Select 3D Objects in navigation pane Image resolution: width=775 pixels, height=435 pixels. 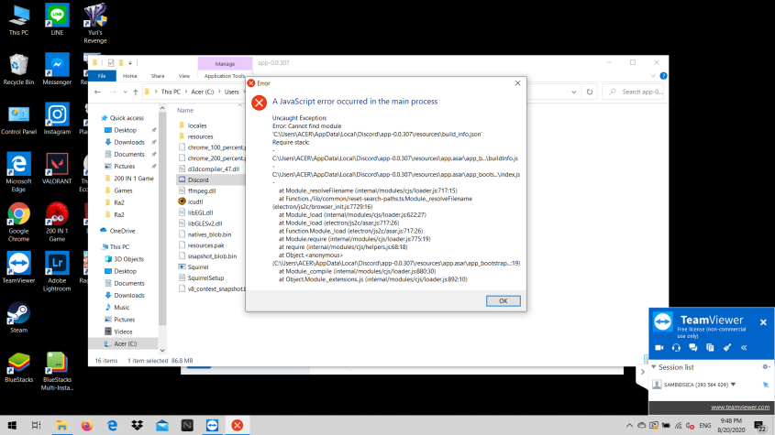pos(124,259)
